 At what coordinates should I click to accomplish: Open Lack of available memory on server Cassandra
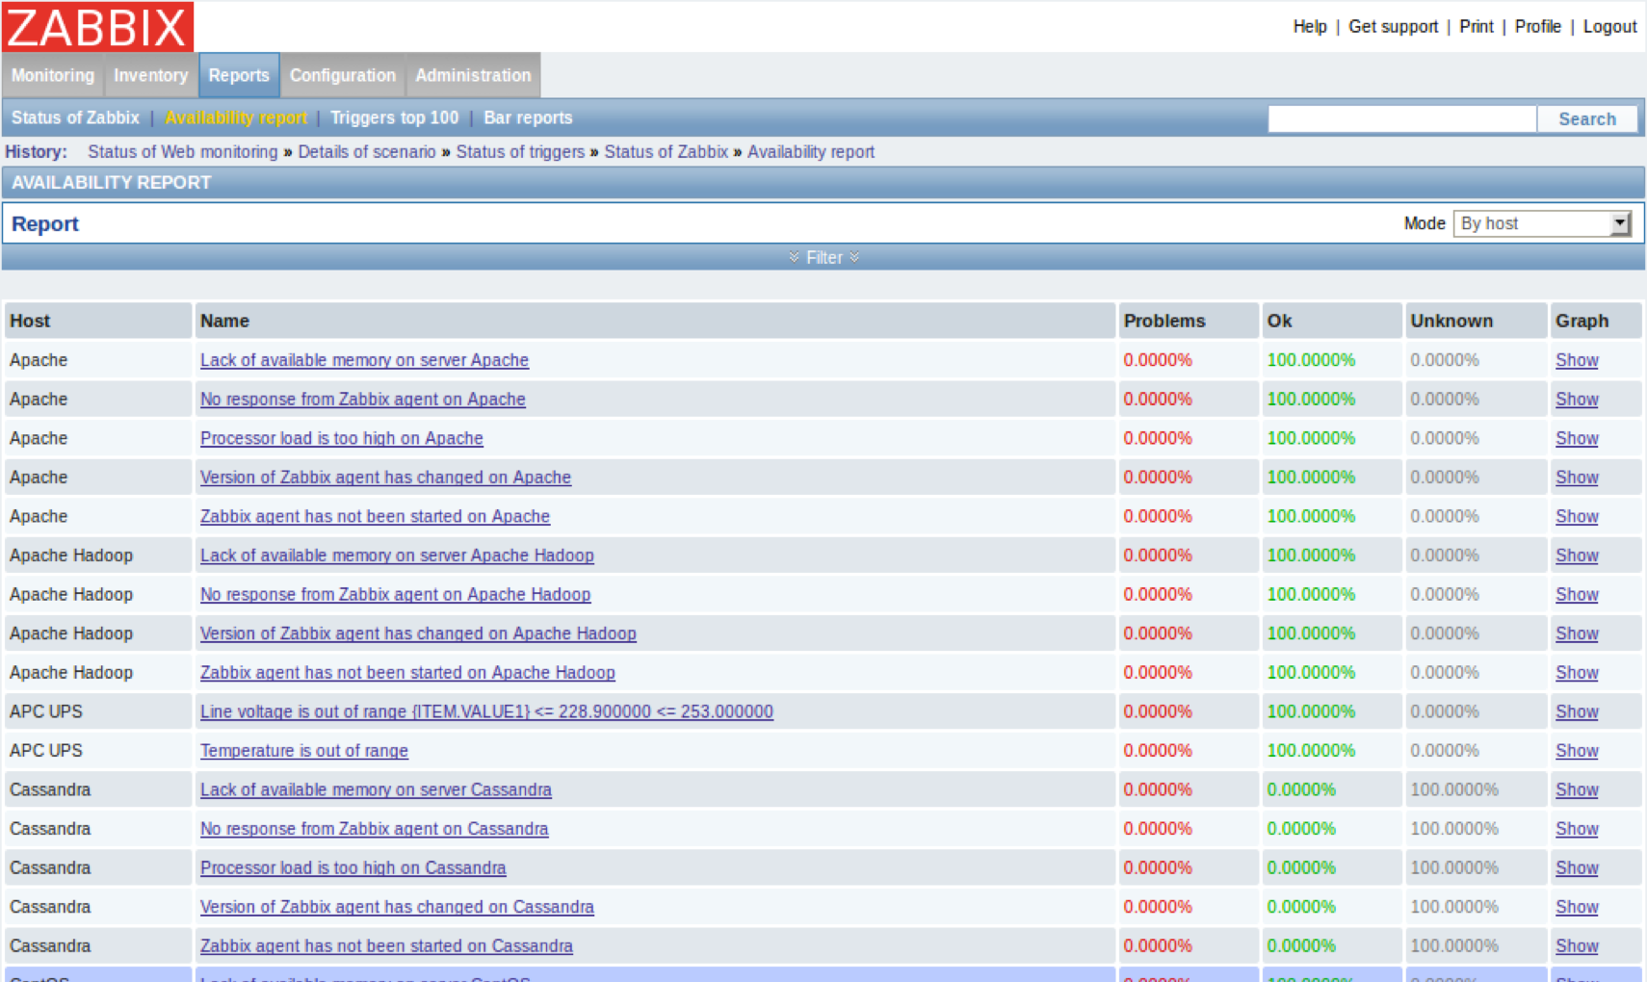pos(376,790)
